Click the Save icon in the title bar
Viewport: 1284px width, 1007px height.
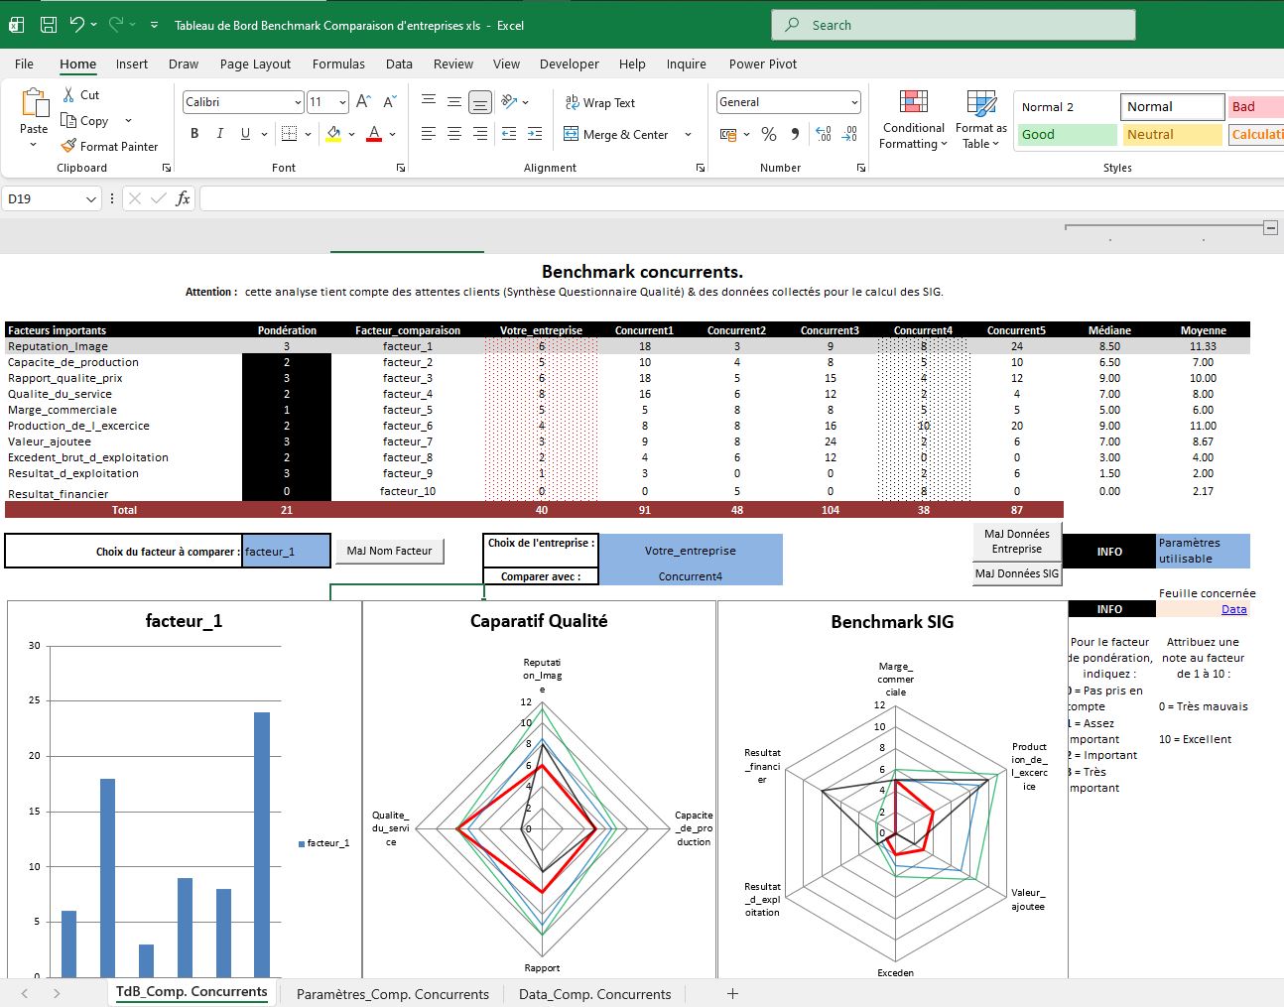tap(48, 25)
